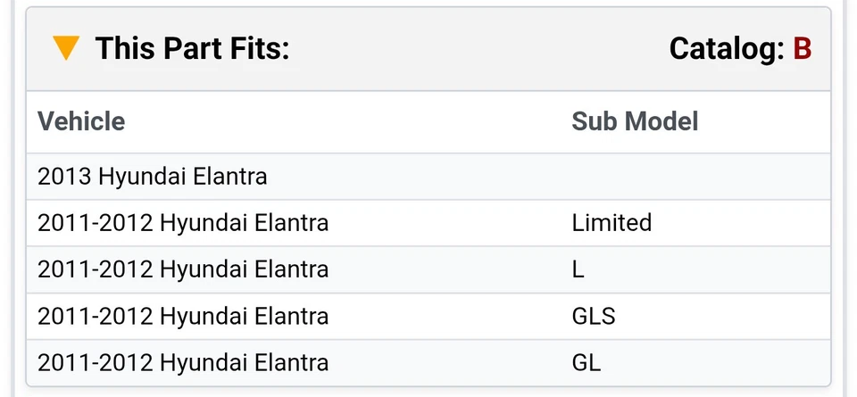Click the GL sub model cell
The height and width of the screenshot is (397, 857).
(x=587, y=362)
